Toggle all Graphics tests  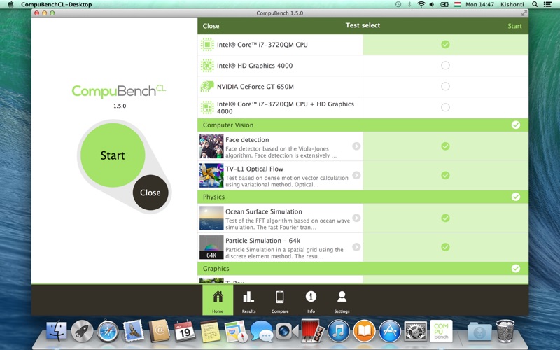pyautogui.click(x=516, y=269)
